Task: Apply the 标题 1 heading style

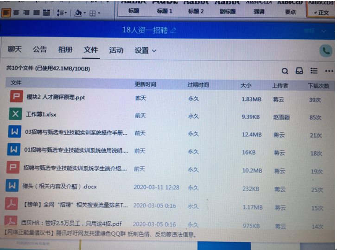Action: (165, 11)
